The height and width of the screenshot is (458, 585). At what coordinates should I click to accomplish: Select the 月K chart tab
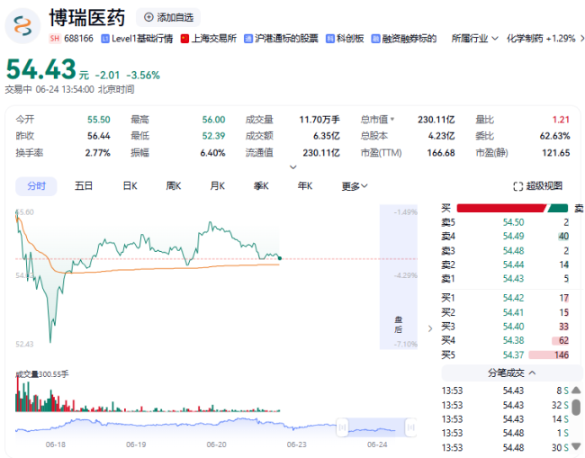tap(217, 186)
